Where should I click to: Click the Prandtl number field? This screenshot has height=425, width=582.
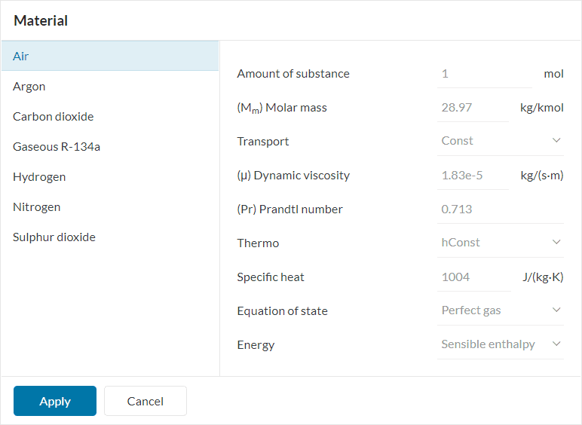point(499,209)
